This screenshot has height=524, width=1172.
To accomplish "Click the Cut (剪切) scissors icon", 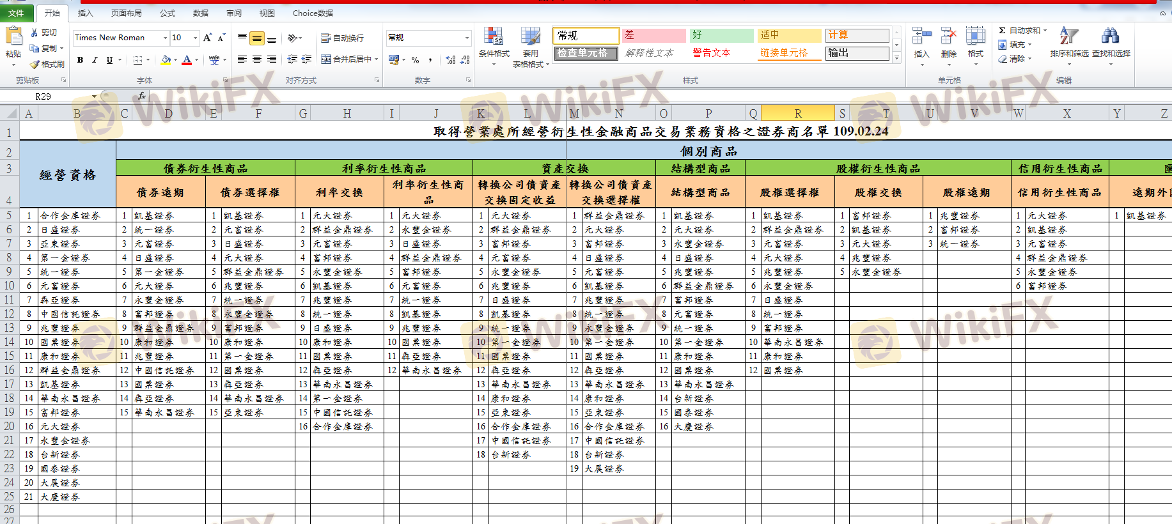I will point(35,33).
